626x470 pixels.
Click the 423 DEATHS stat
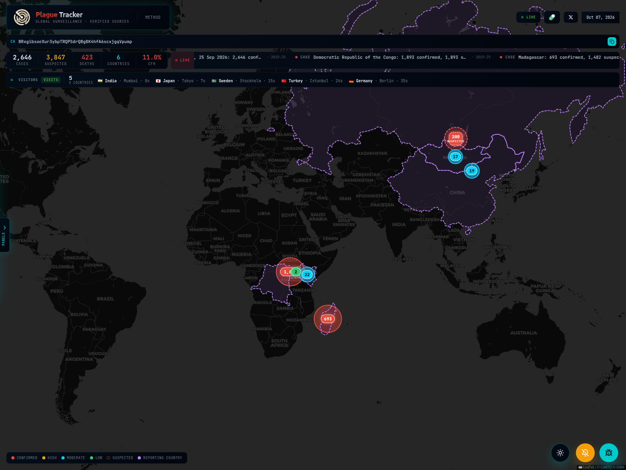(87, 60)
